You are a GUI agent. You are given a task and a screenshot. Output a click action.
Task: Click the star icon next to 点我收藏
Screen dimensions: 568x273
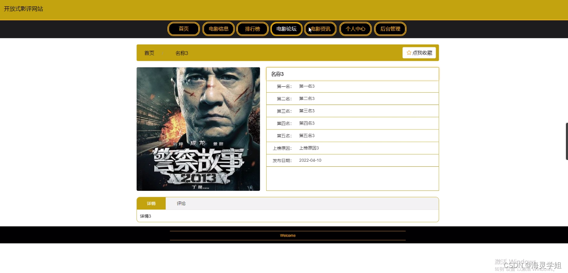(x=408, y=52)
